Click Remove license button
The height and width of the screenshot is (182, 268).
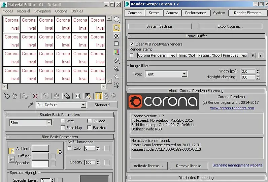point(189,166)
